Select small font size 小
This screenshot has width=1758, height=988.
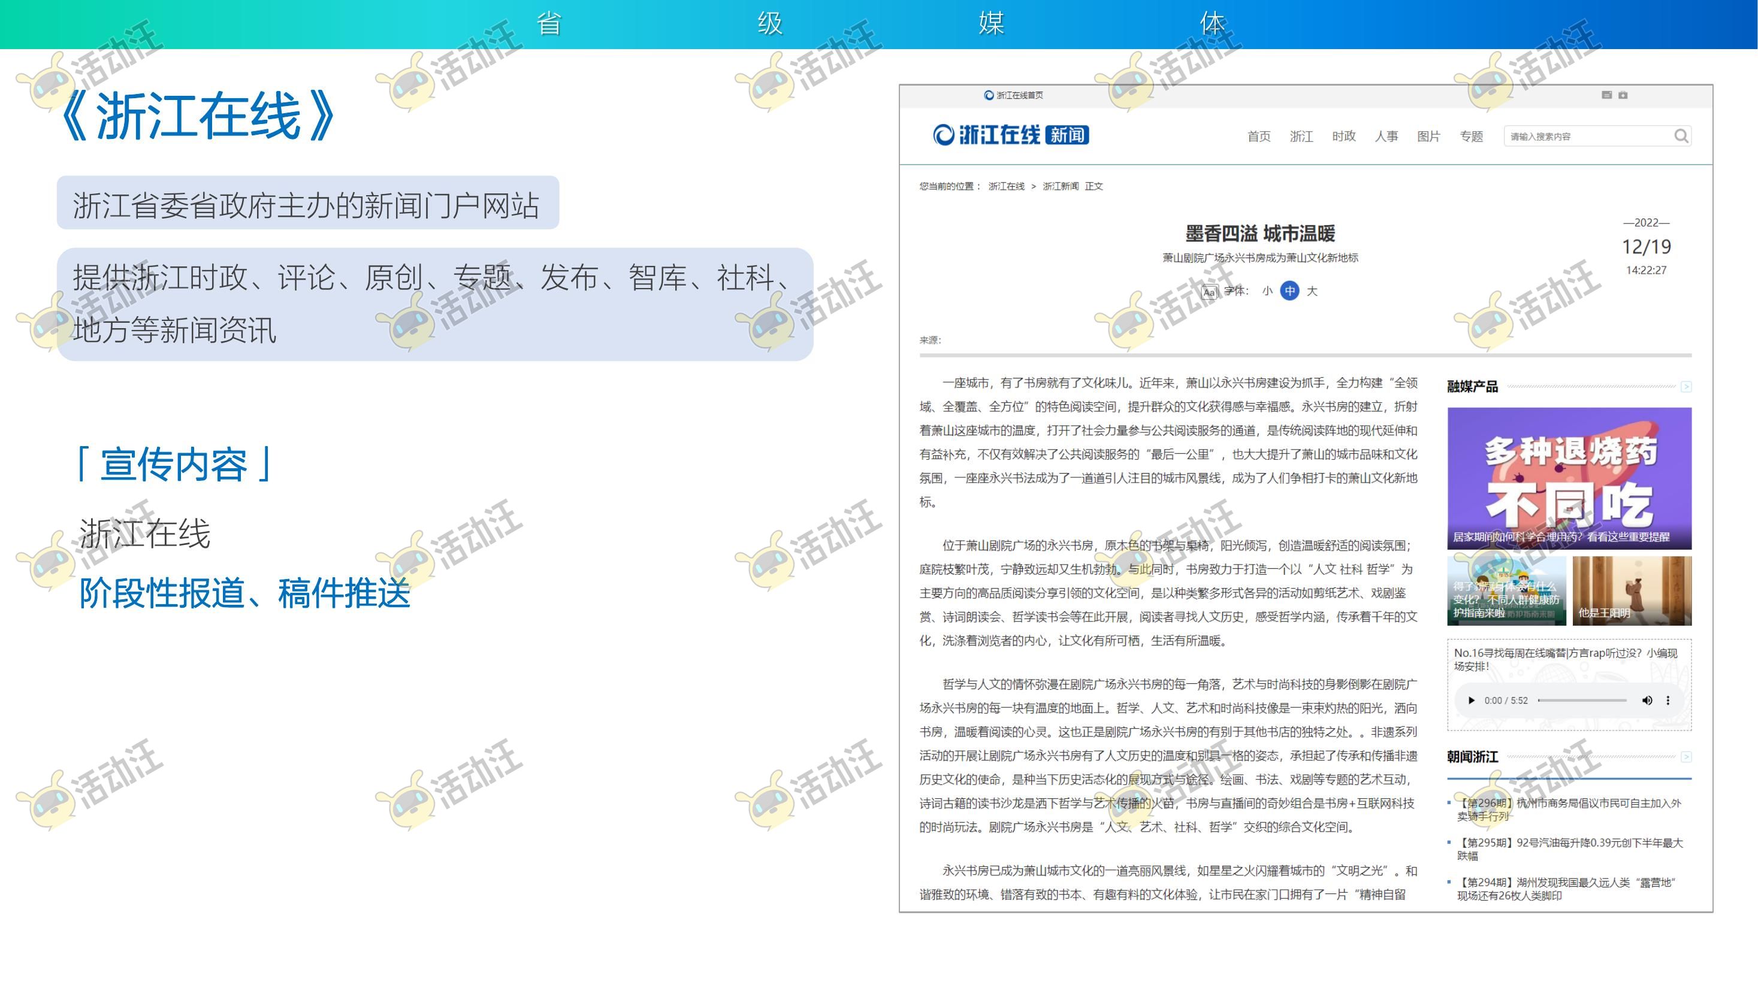[x=1267, y=291]
